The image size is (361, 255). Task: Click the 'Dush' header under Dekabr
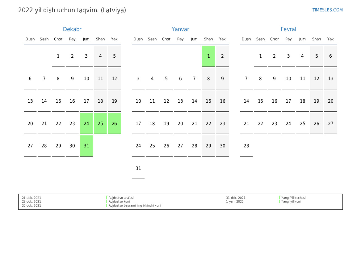click(30, 39)
